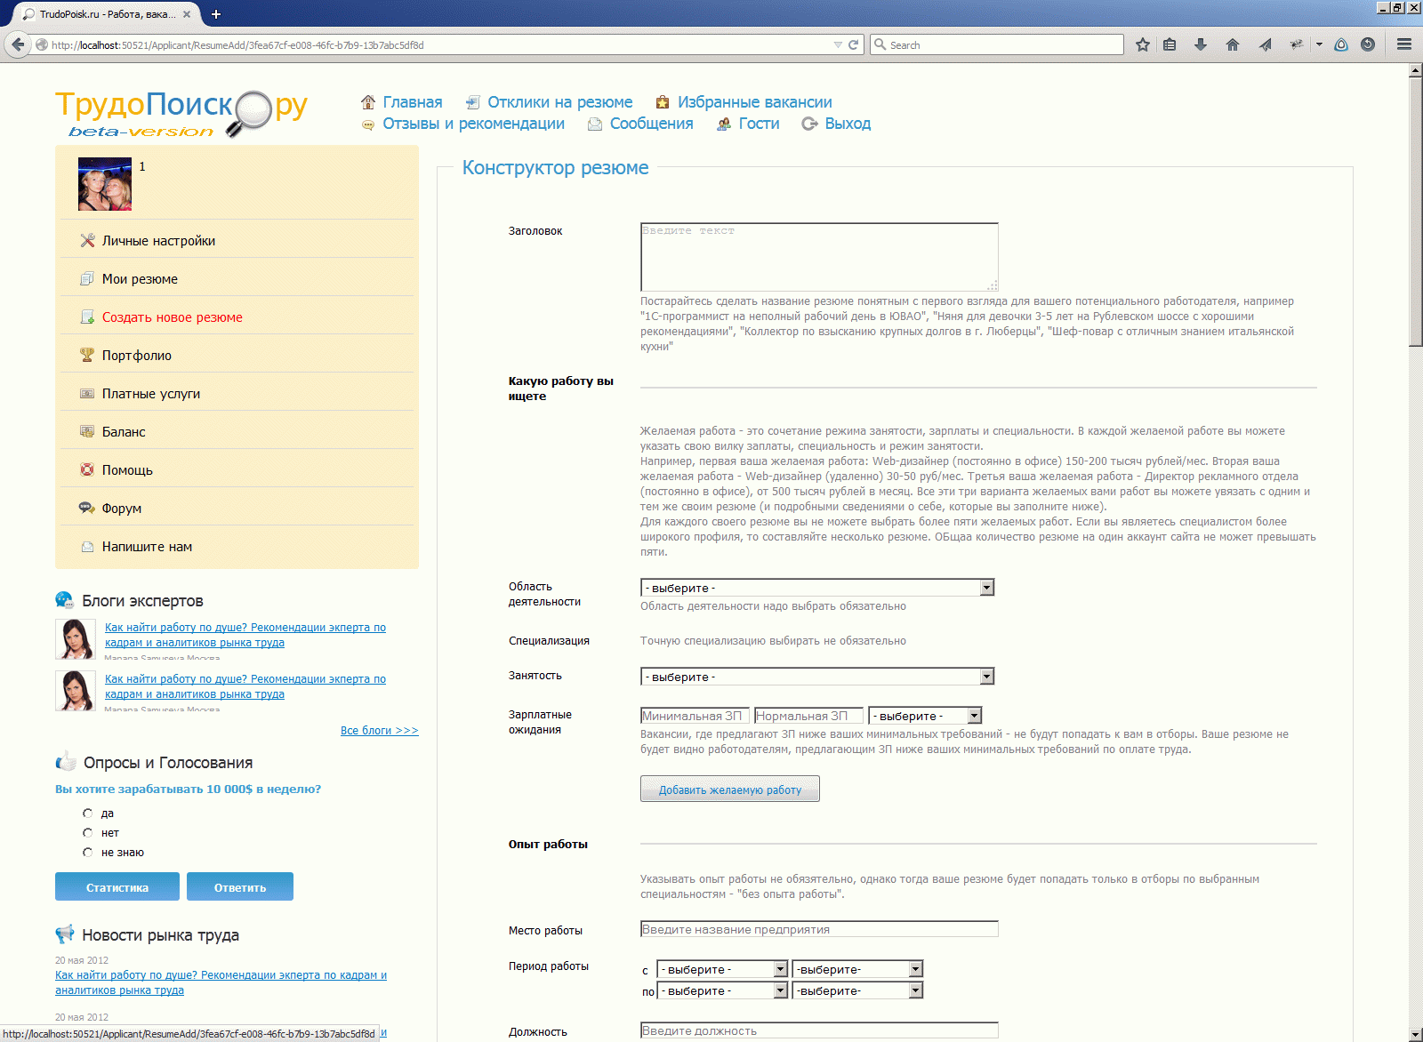
Task: Click the lifebuoy icon beside Помощь
Action: coord(87,469)
